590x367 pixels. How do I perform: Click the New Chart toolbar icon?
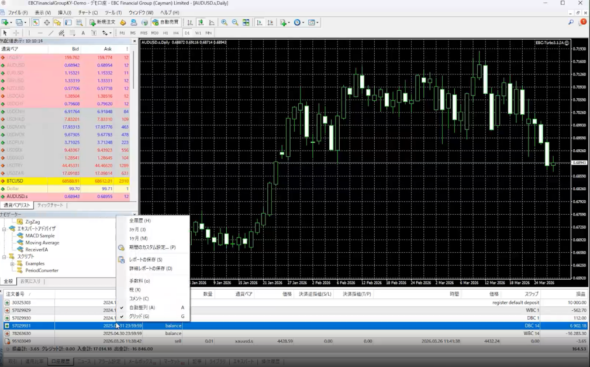pos(5,23)
